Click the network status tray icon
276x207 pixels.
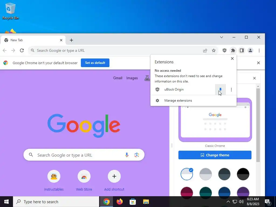[235, 202]
